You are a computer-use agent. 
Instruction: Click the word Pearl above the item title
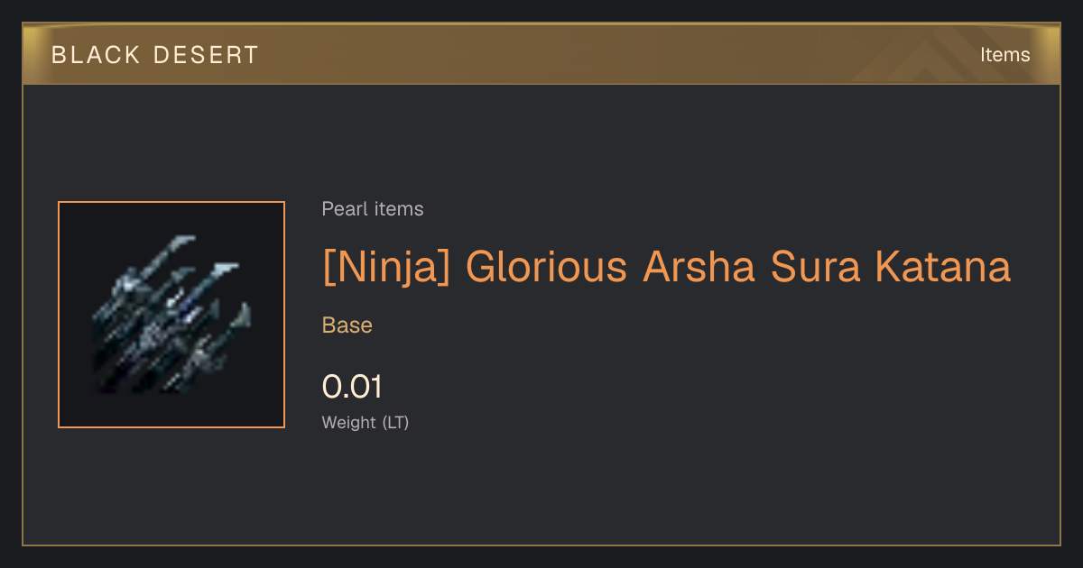click(340, 209)
